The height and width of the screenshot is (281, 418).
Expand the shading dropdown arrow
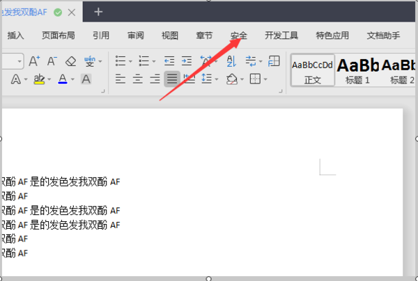[242, 79]
